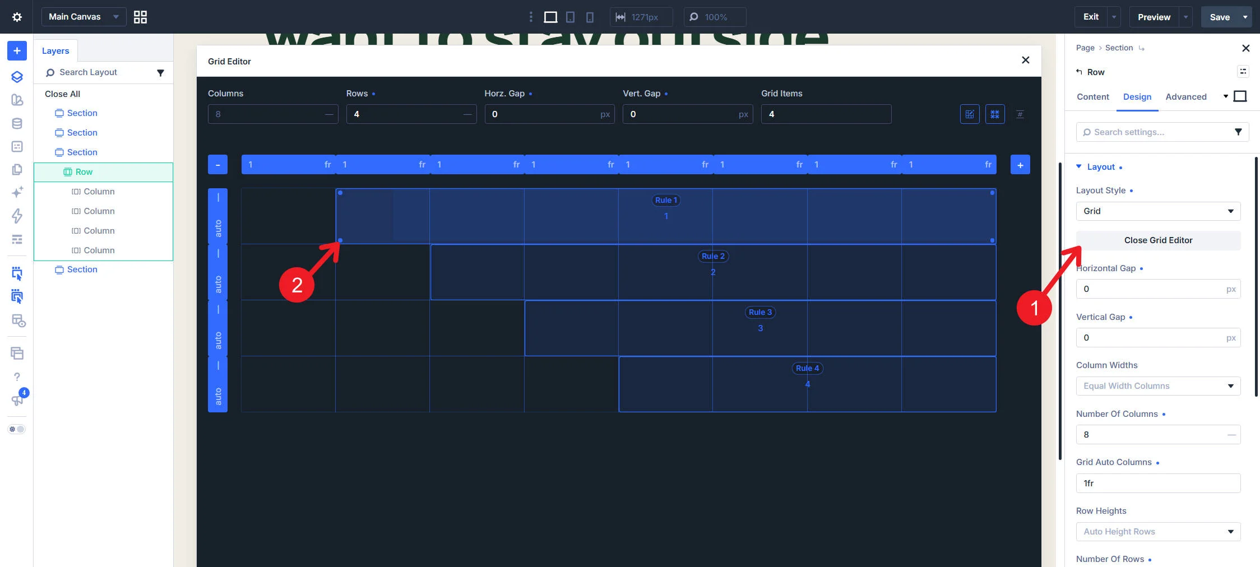Open the Layout Style Grid dropdown
Image resolution: width=1260 pixels, height=567 pixels.
[x=1158, y=211]
